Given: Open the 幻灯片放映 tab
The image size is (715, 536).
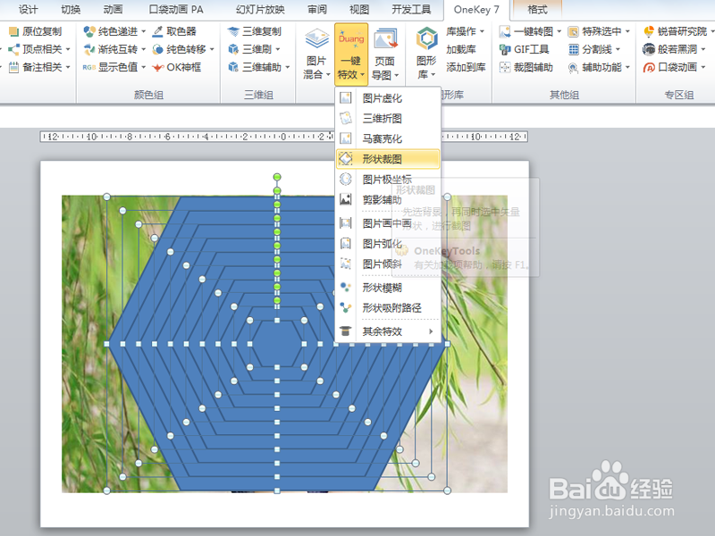Looking at the screenshot, I should pyautogui.click(x=260, y=9).
